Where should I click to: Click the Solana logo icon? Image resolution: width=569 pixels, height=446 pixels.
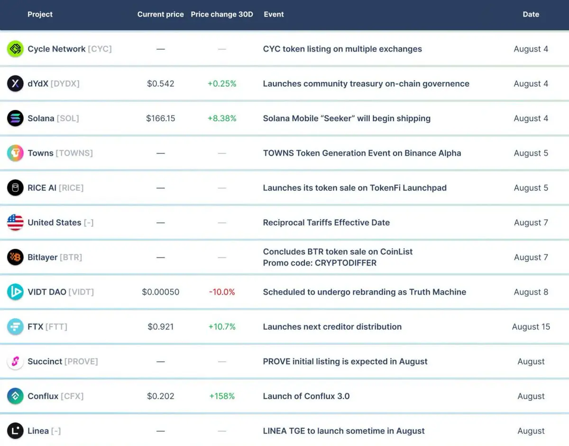(x=15, y=118)
